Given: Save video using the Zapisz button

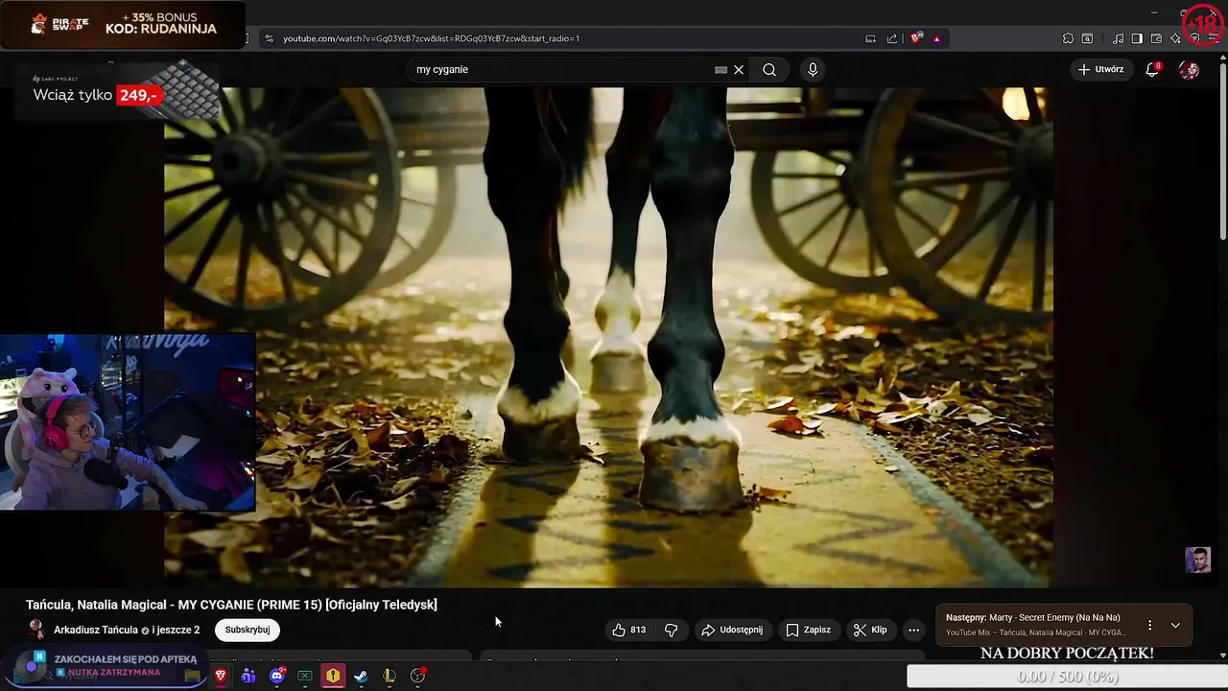Looking at the screenshot, I should point(808,630).
